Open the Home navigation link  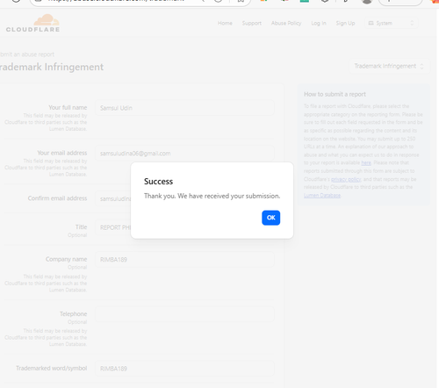225,23
